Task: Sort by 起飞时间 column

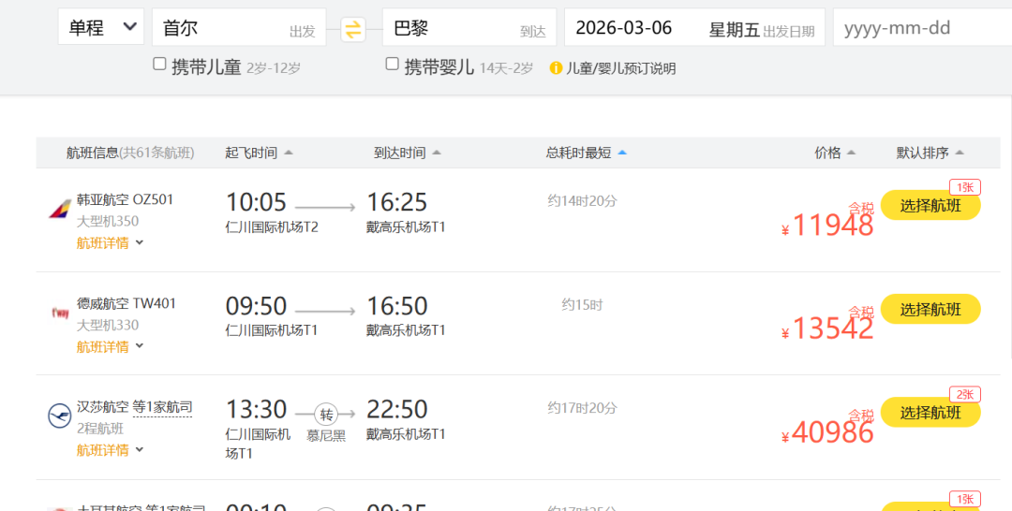Action: 259,153
